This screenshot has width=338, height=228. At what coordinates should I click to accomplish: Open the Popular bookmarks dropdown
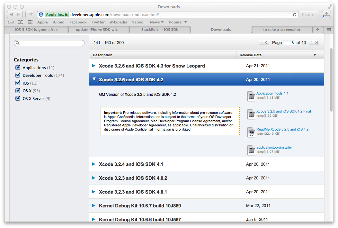(x=178, y=22)
